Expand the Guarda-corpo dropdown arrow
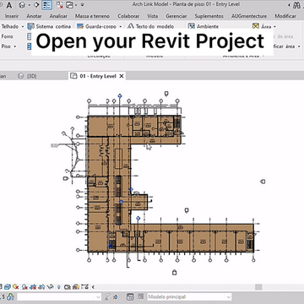This screenshot has height=304, width=304. point(120,27)
